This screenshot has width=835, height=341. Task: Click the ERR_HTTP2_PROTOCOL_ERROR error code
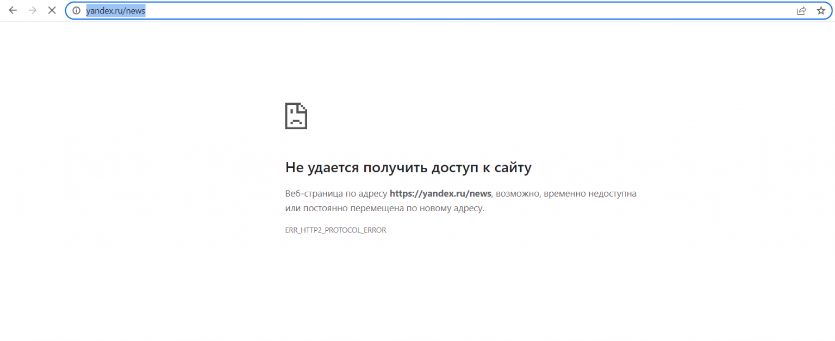pyautogui.click(x=335, y=230)
